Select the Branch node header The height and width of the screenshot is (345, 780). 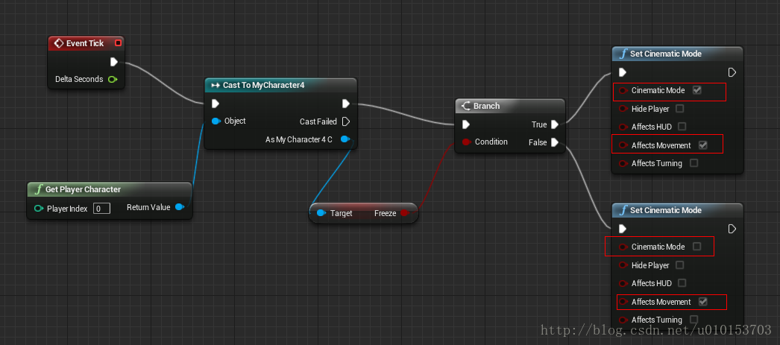510,106
